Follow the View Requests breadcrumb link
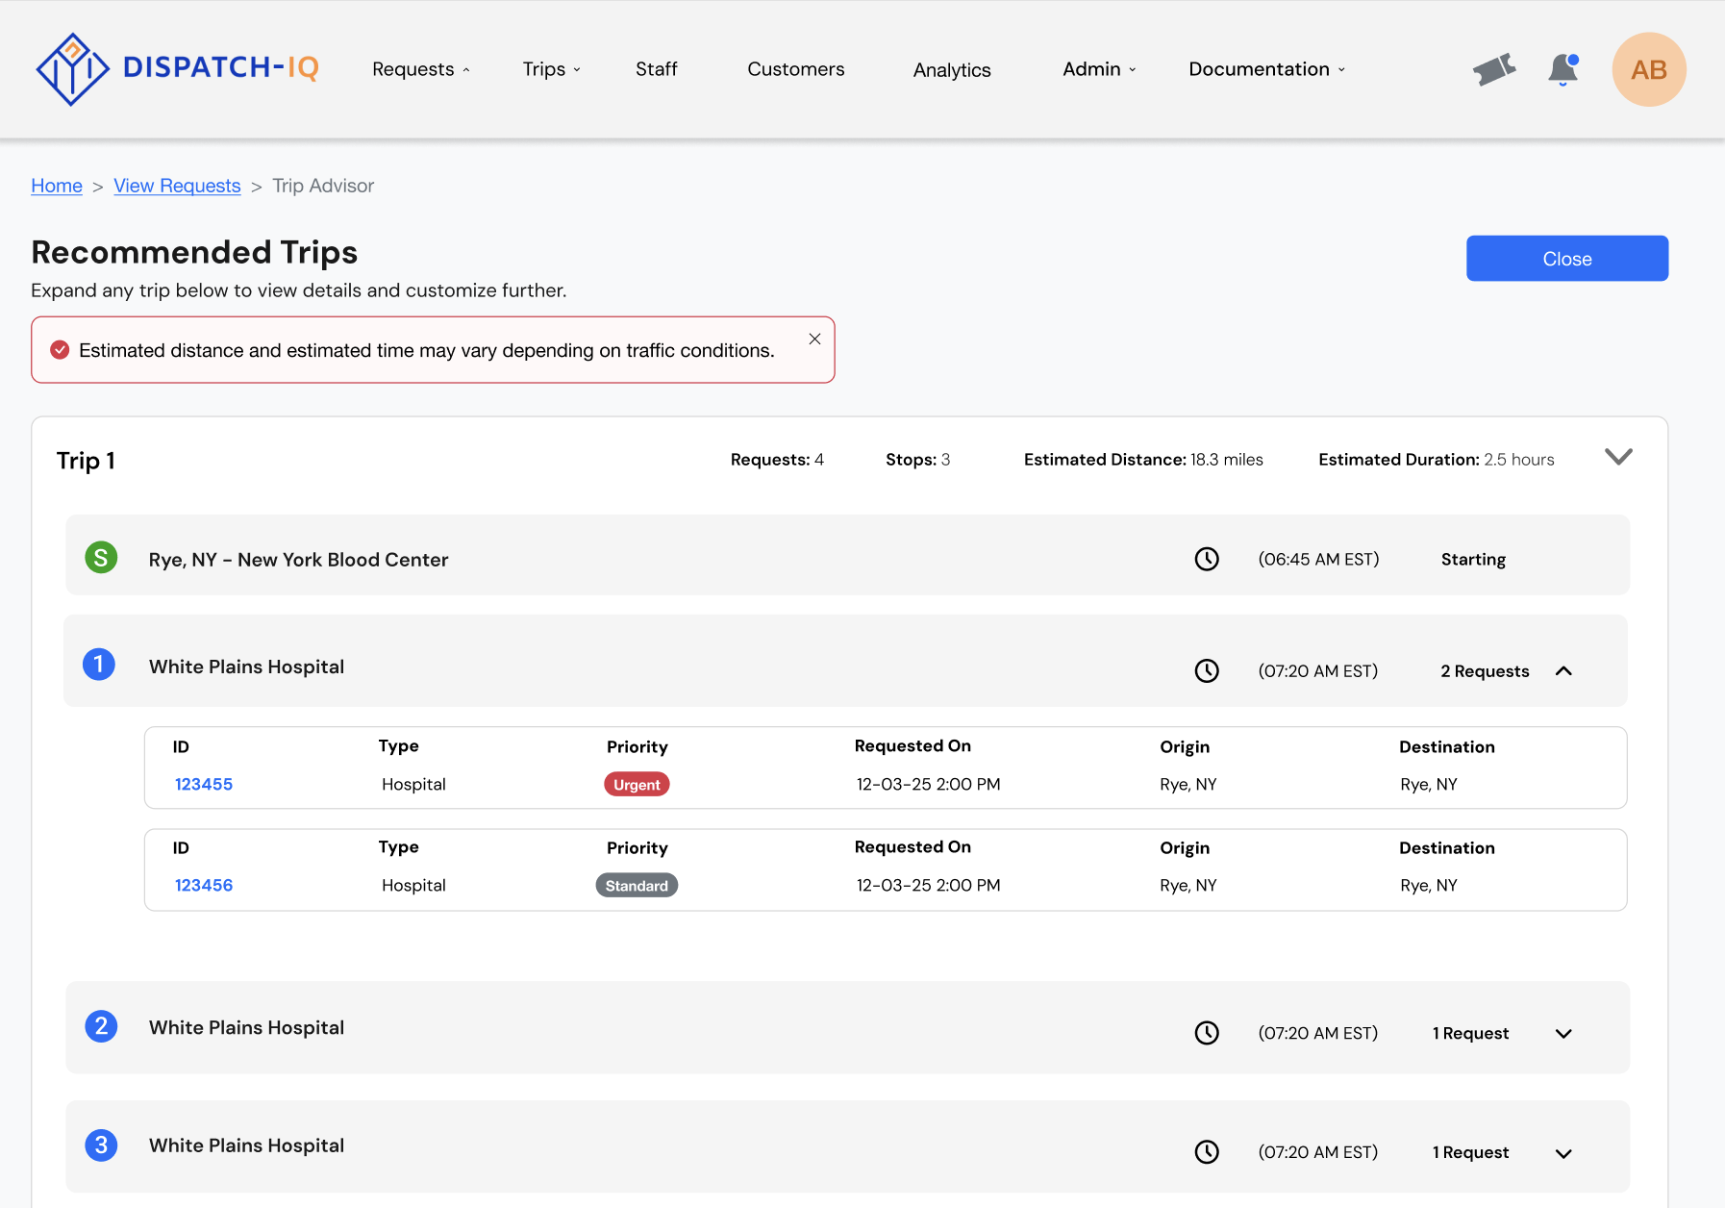This screenshot has height=1208, width=1725. (x=177, y=186)
